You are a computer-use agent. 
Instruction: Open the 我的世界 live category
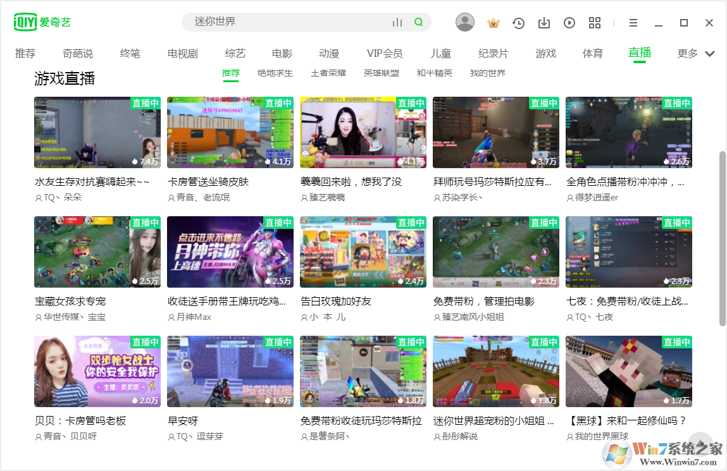coord(488,73)
